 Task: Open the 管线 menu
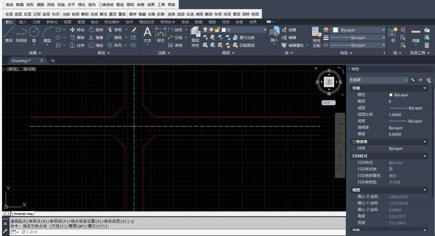[x=120, y=5]
